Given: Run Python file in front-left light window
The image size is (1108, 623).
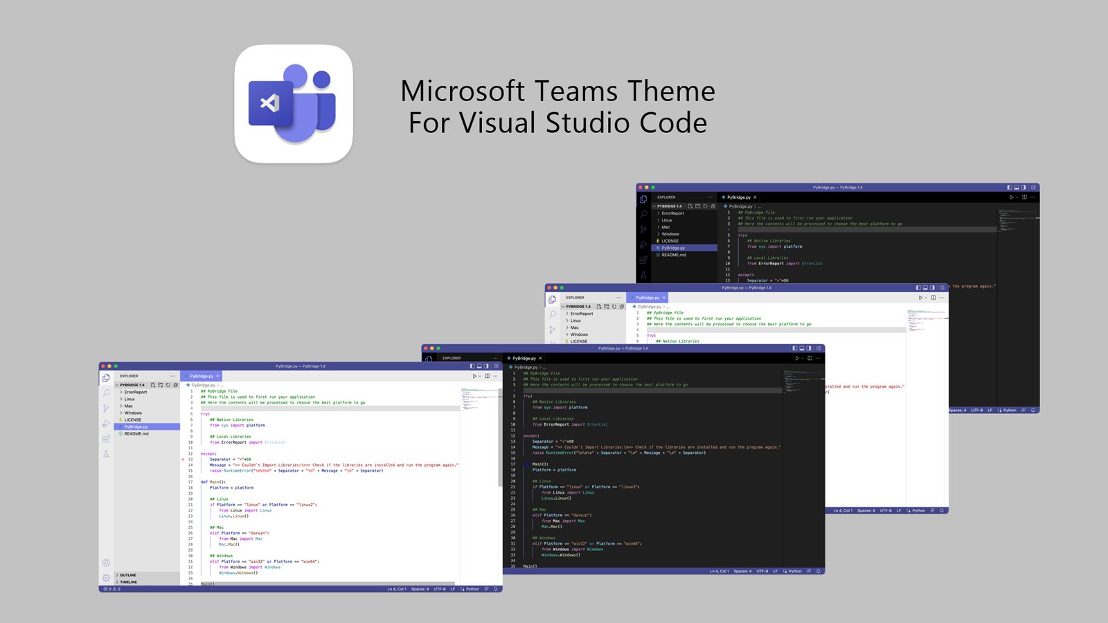Looking at the screenshot, I should pos(474,376).
